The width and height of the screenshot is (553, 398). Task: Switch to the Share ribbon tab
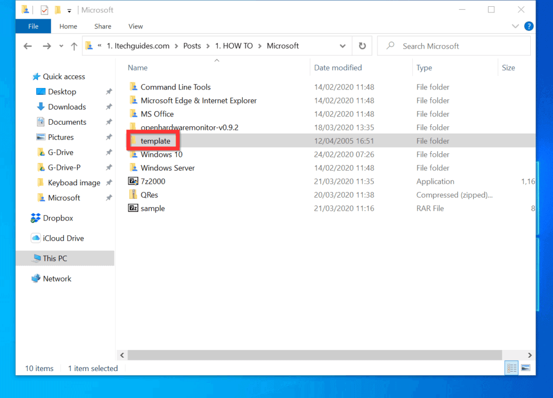pyautogui.click(x=103, y=26)
